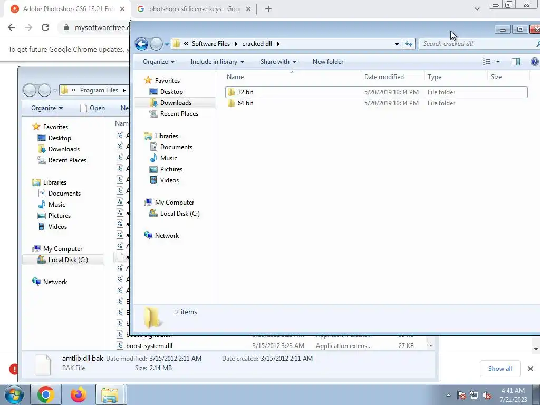Select Network in front window sidebar
540x405 pixels.
tap(167, 236)
